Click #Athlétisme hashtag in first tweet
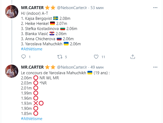Image resolution: width=163 pixels, height=123 pixels. 31,49
